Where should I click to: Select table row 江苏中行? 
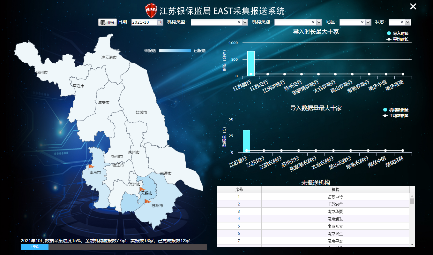[x=313, y=197]
